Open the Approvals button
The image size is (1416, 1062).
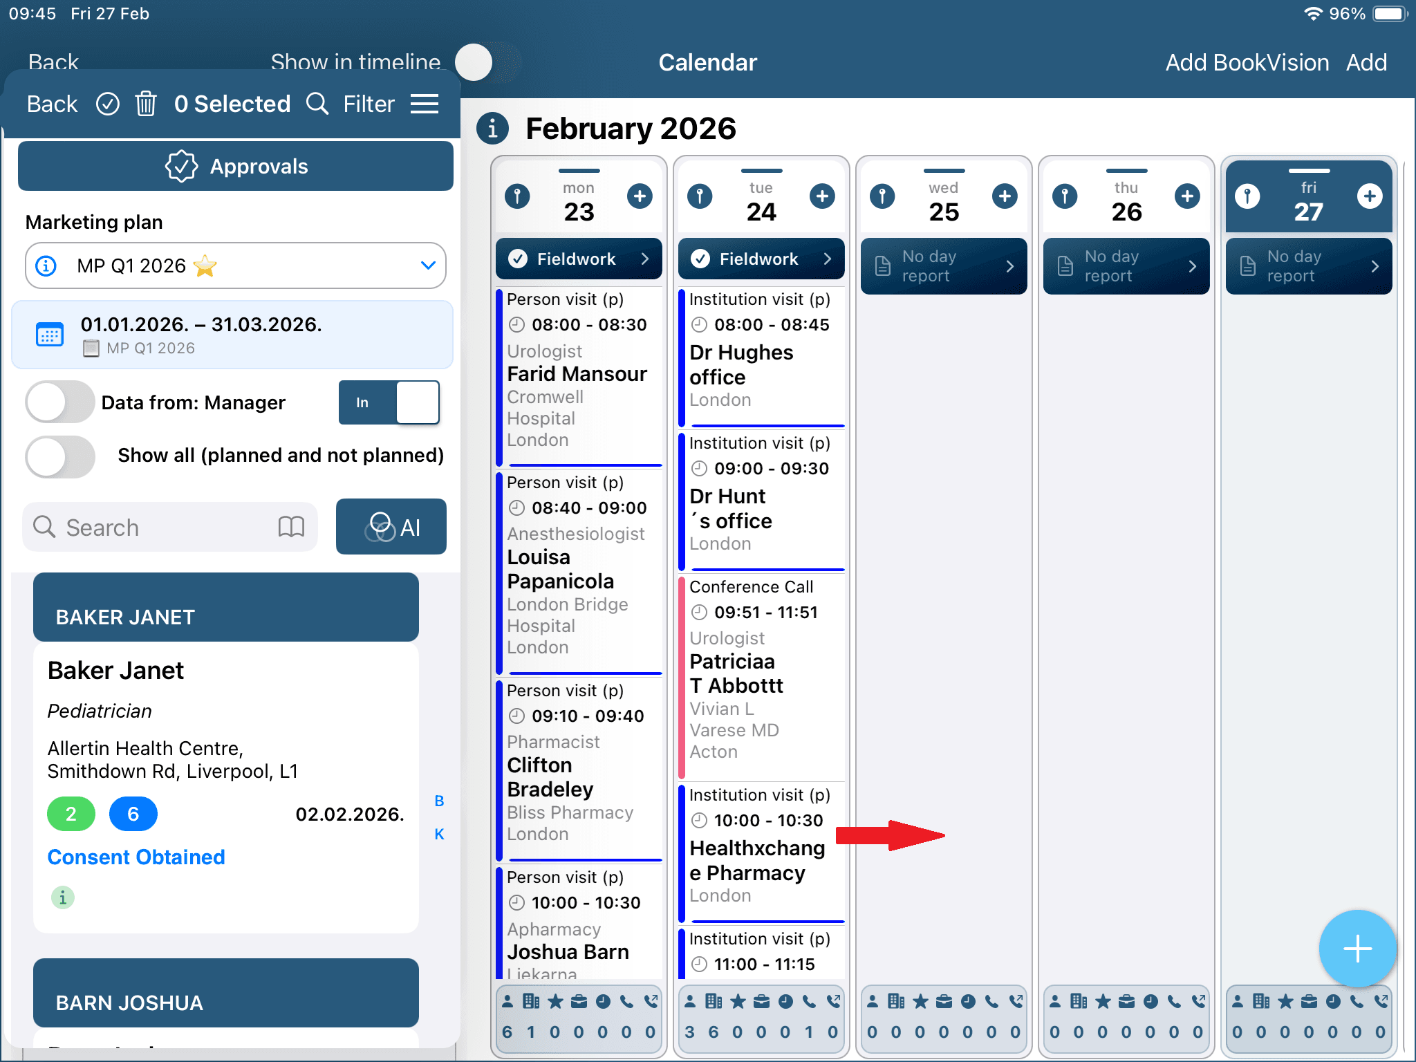coord(236,166)
